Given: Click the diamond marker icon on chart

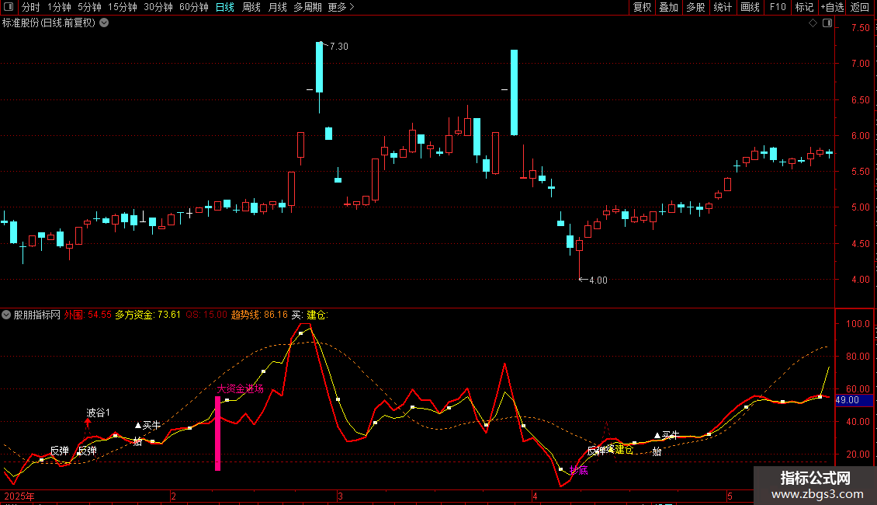Looking at the screenshot, I should click(813, 23).
